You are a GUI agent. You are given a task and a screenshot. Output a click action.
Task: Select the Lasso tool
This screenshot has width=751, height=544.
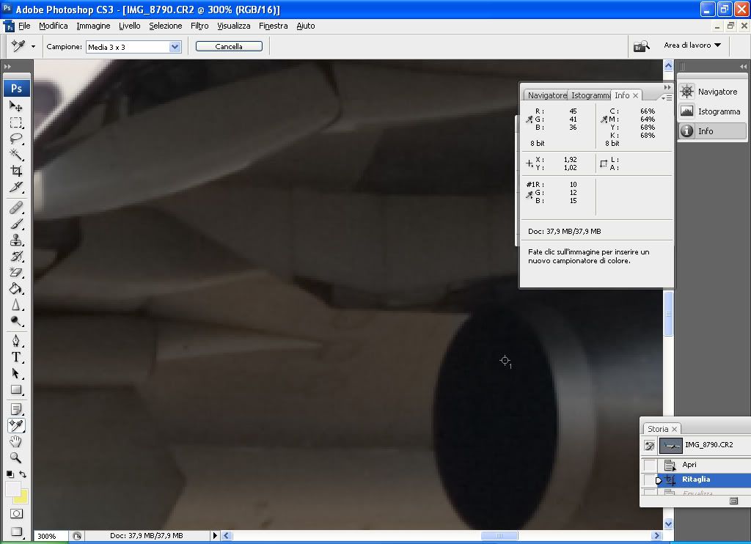click(16, 138)
